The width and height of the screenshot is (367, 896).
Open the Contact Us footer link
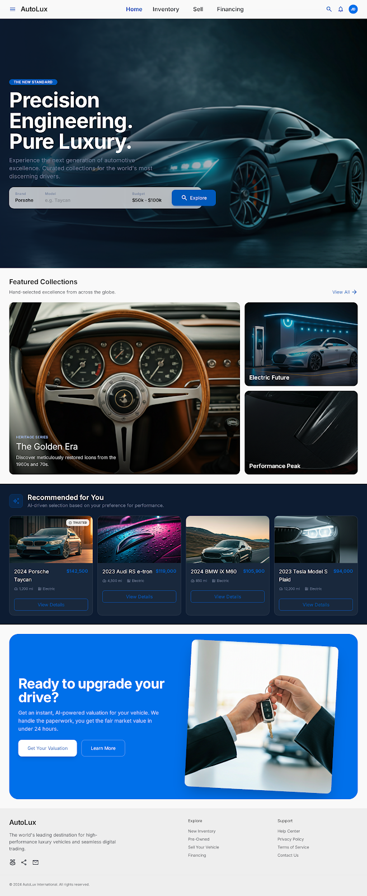[x=288, y=855]
